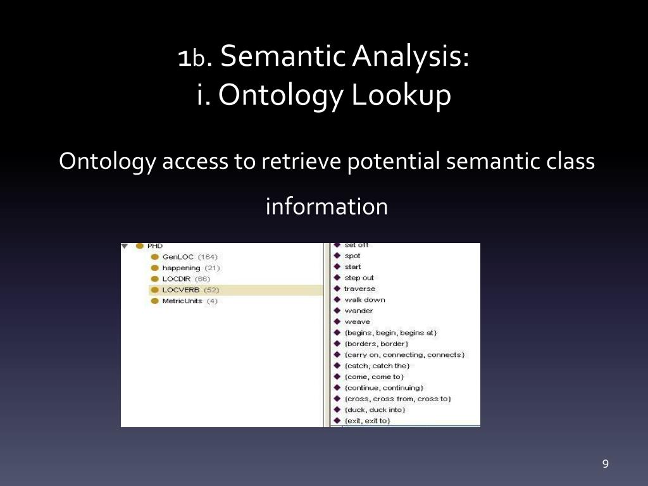This screenshot has height=486, width=648.
Task: Click diamond icon beside 'weave'
Action: [337, 322]
